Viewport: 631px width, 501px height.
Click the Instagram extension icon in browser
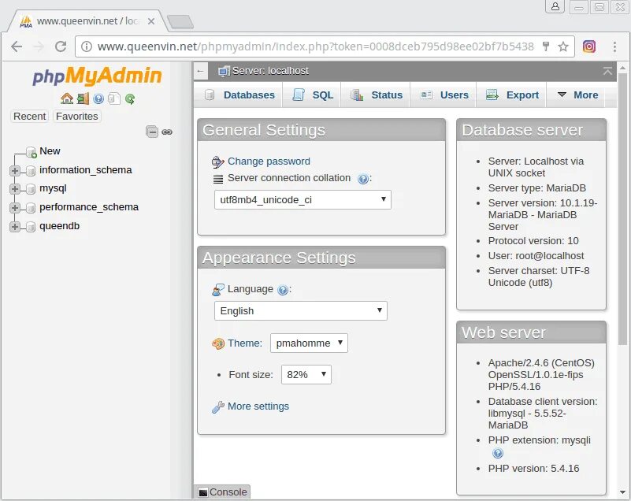(x=589, y=46)
